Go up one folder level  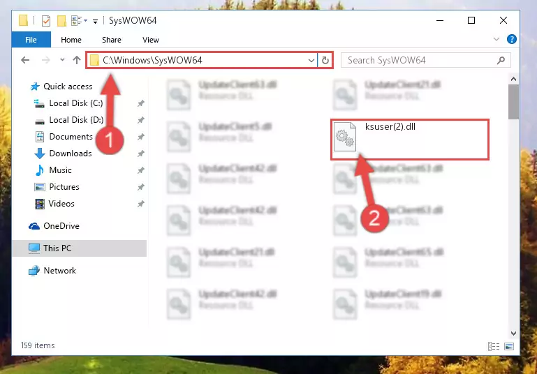(77, 60)
